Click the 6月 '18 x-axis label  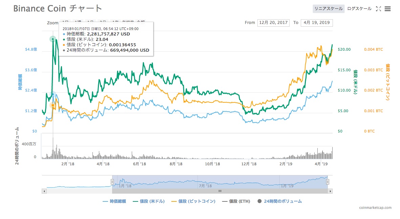(x=140, y=164)
